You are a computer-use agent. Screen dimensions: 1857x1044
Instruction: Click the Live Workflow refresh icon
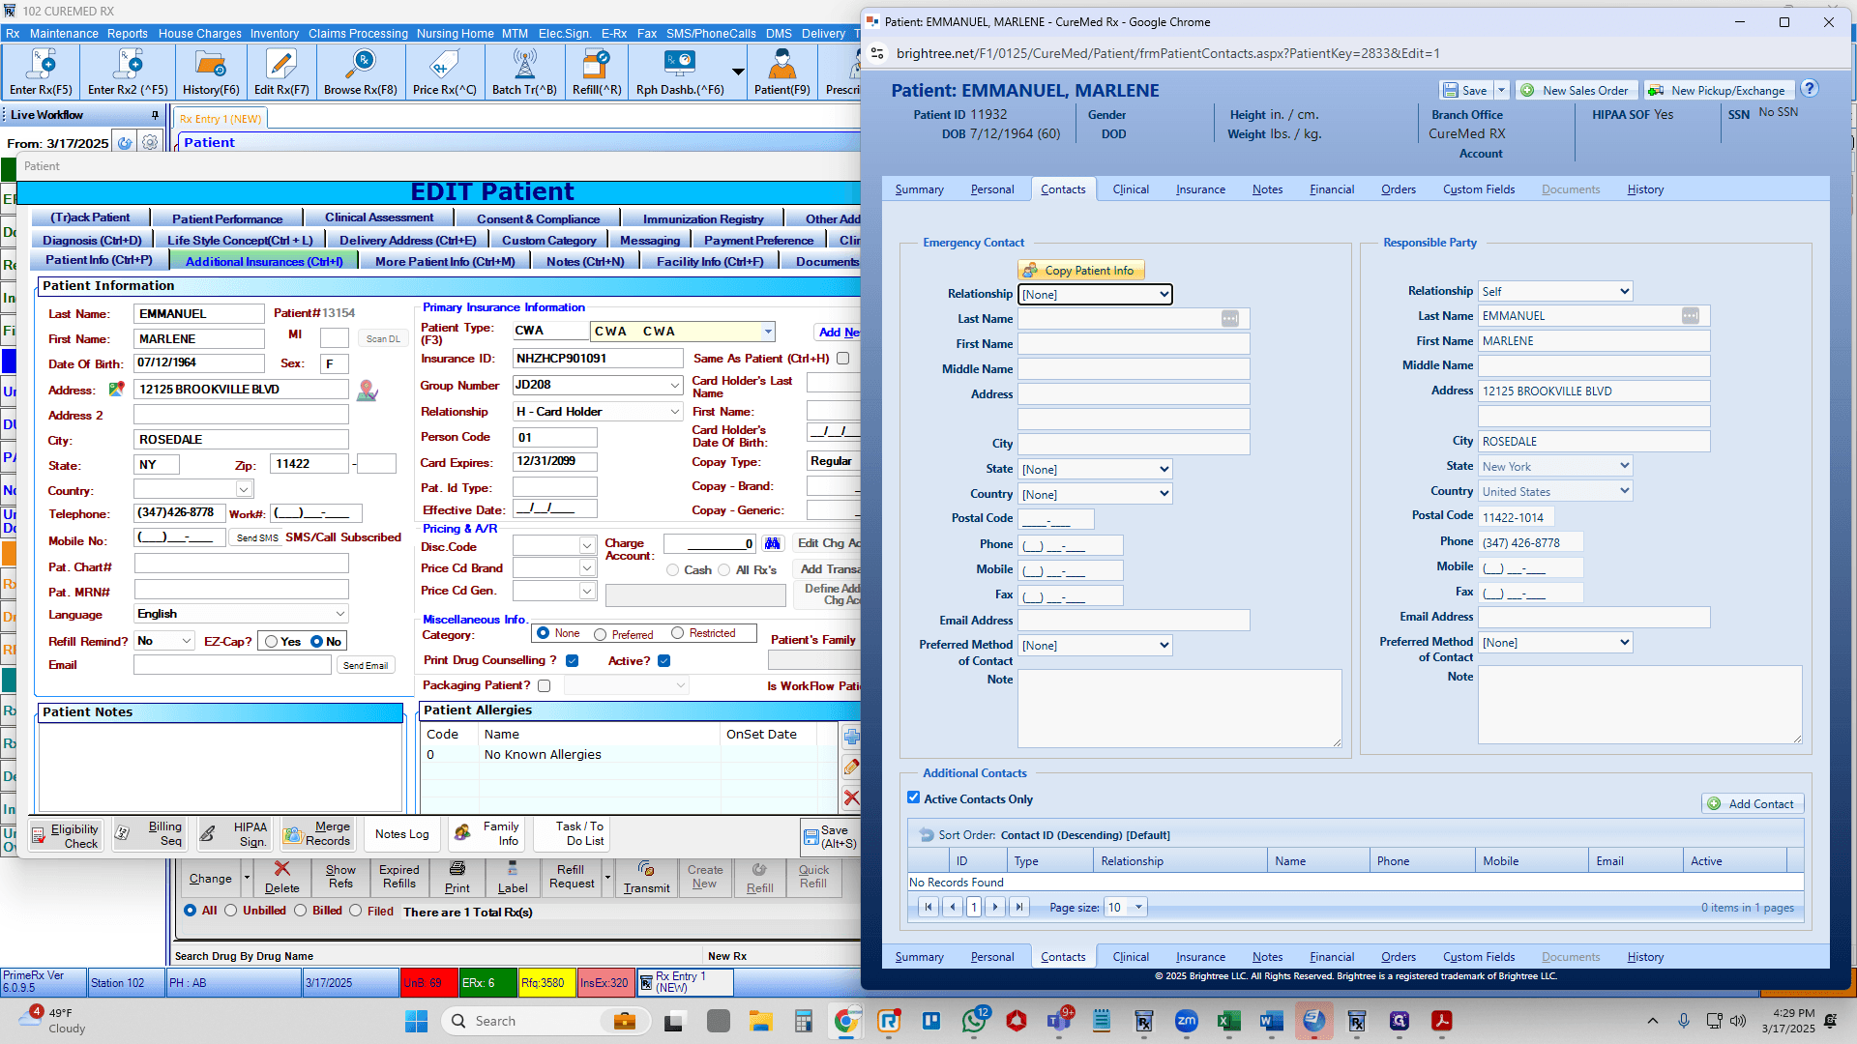tap(125, 143)
